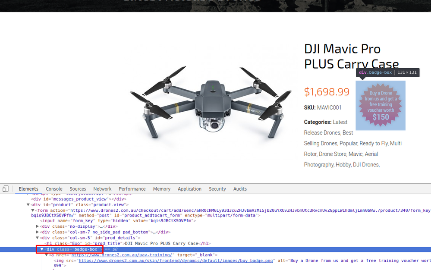The height and width of the screenshot is (270, 431).
Task: Open the Memory tab
Action: (x=161, y=189)
